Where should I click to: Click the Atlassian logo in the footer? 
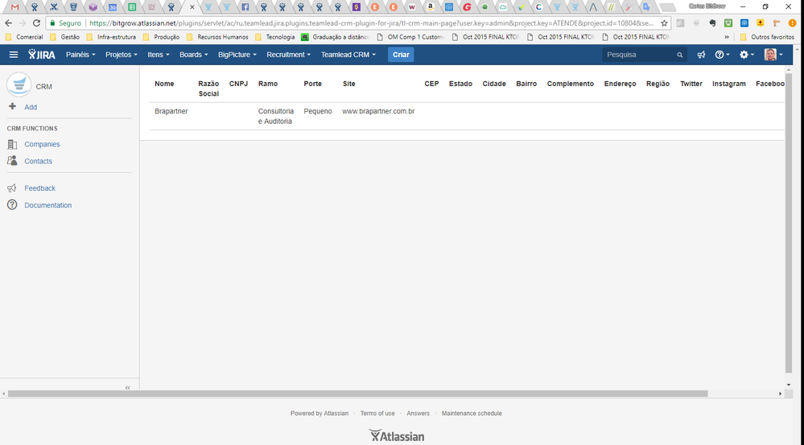click(396, 436)
